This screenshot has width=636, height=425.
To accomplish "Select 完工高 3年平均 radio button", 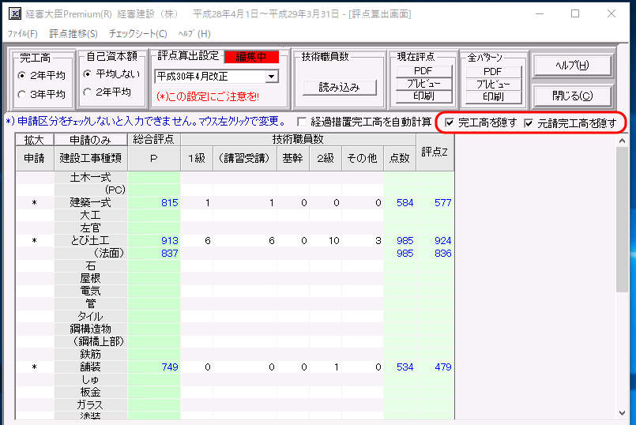I will point(42,95).
